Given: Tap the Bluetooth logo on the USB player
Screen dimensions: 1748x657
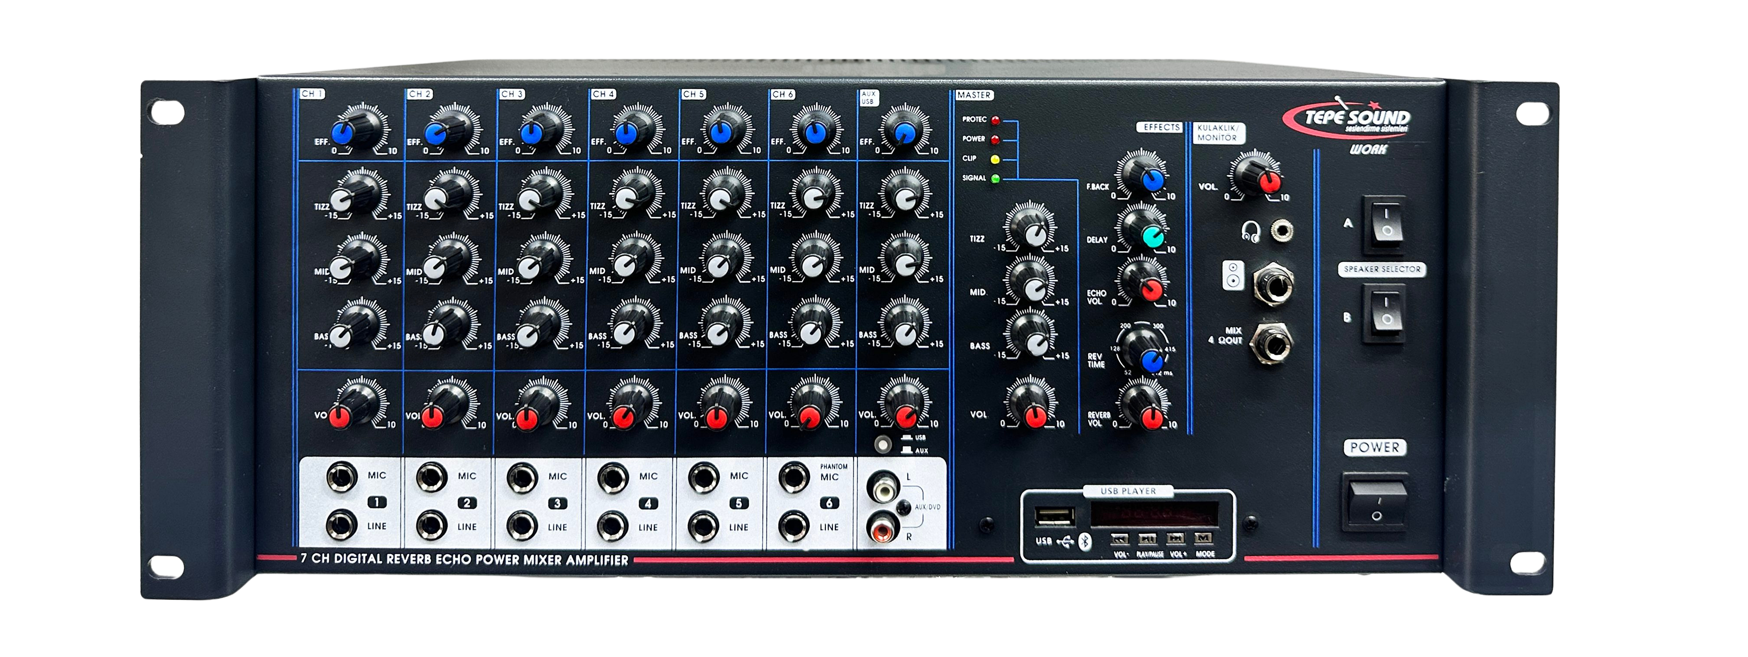Looking at the screenshot, I should 1085,542.
